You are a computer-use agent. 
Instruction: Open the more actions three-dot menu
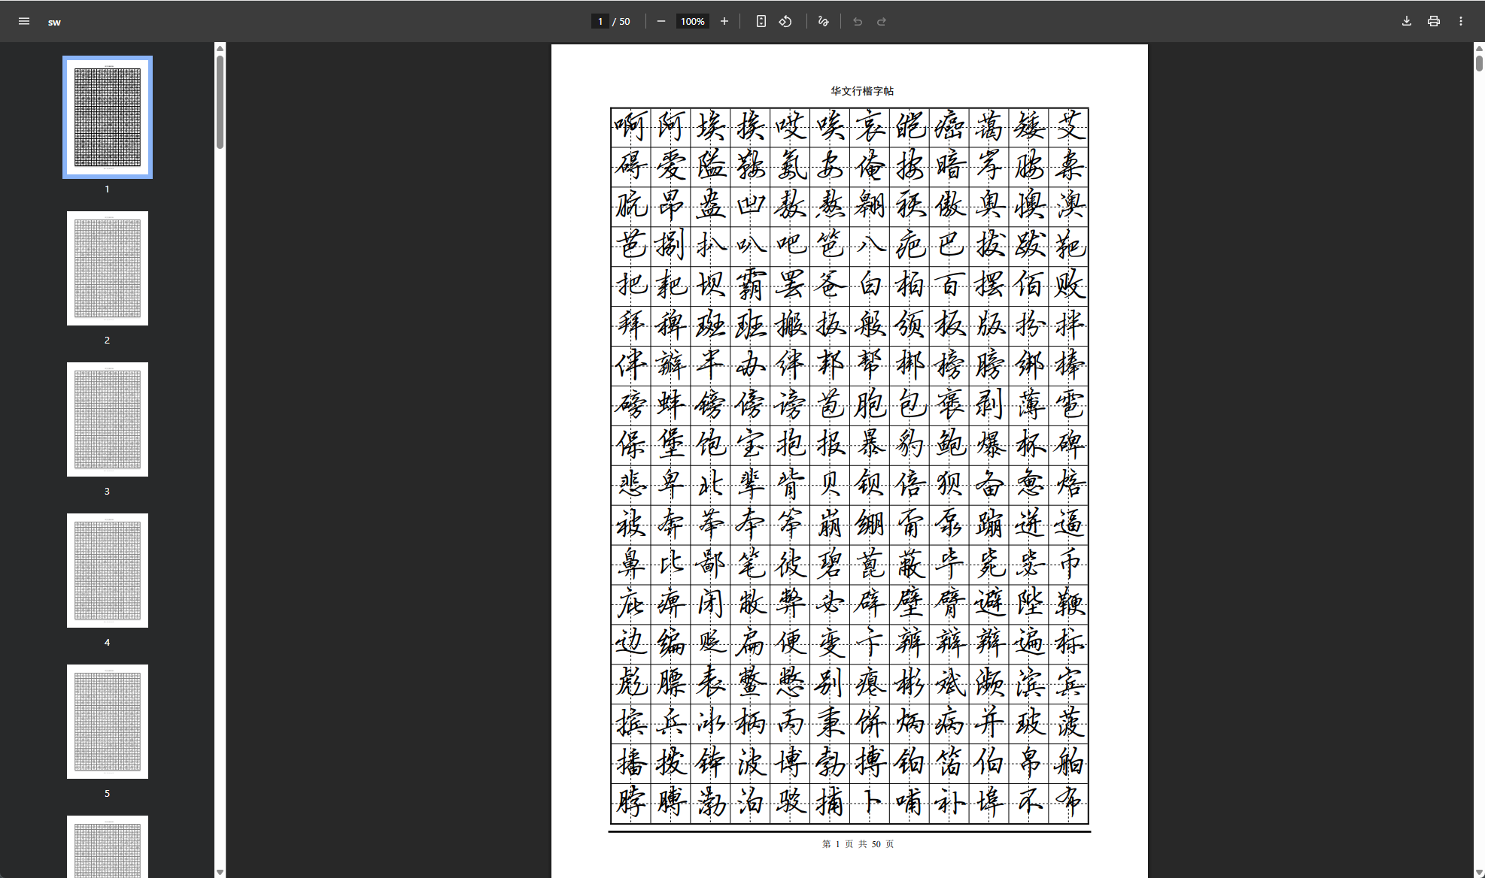1460,21
